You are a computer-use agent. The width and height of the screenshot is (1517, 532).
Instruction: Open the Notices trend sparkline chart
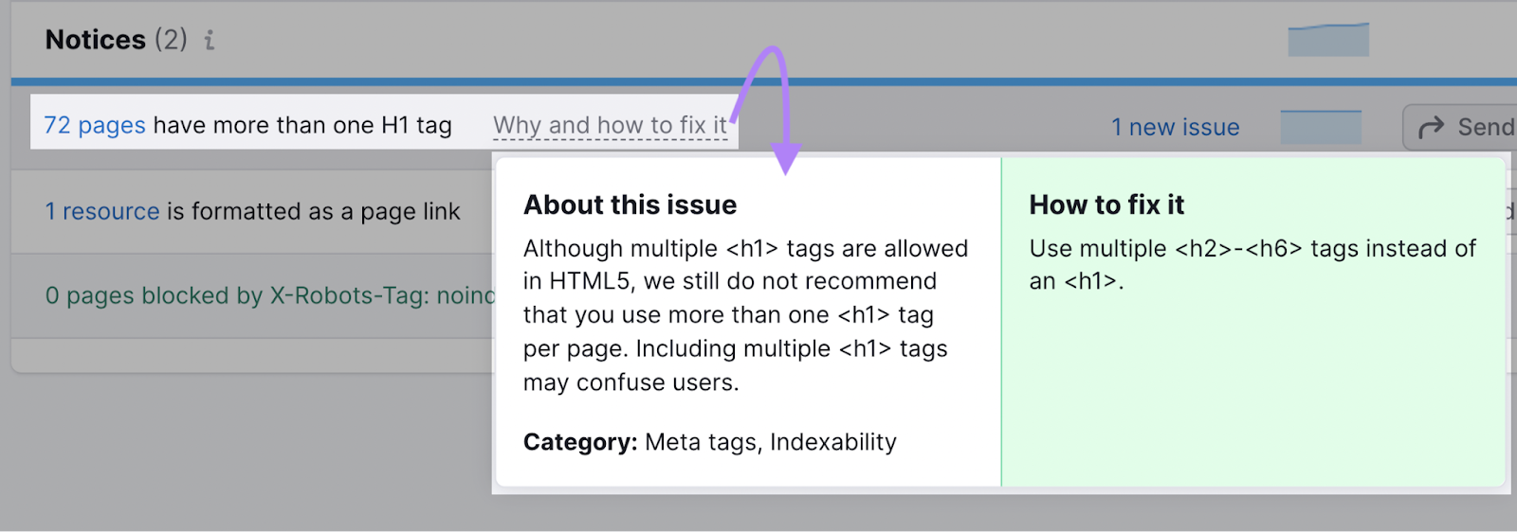point(1327,40)
